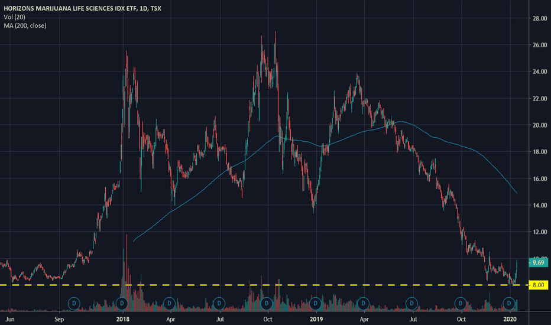Click the yellow 8.00 price line label
Viewport: 551px width, 325px height.
coord(538,285)
